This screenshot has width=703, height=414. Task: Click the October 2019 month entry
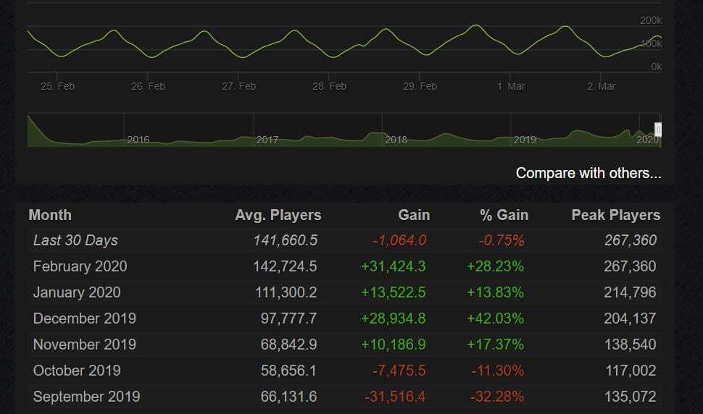coord(77,371)
